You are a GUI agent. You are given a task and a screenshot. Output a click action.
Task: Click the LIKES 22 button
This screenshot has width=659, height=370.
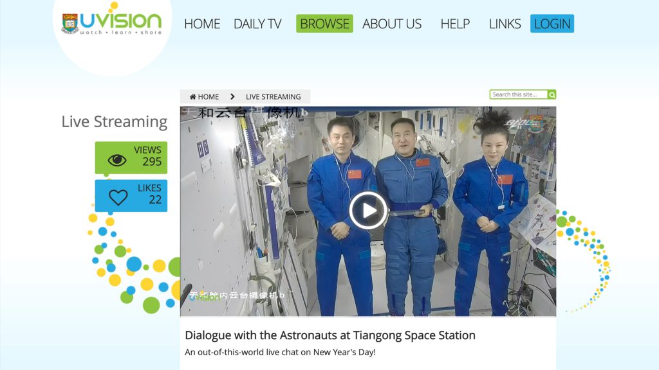pyautogui.click(x=131, y=195)
